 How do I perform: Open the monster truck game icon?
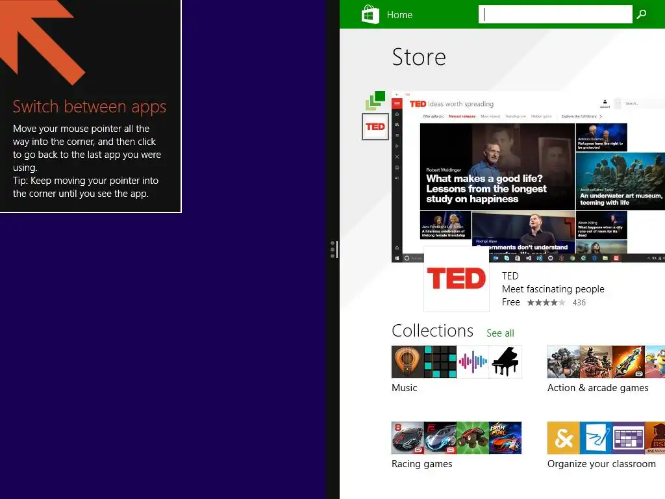(x=473, y=438)
